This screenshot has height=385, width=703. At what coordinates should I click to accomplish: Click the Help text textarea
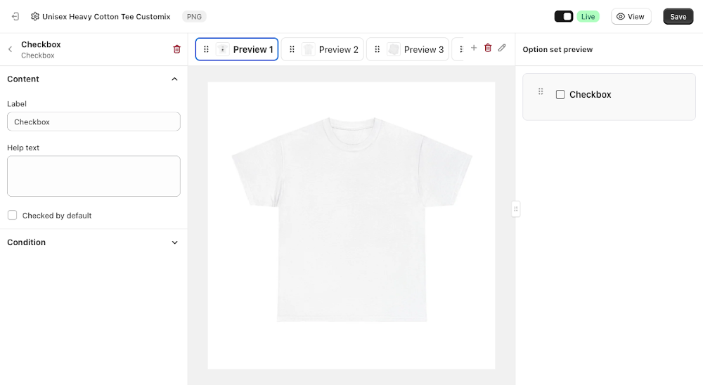[x=93, y=176]
